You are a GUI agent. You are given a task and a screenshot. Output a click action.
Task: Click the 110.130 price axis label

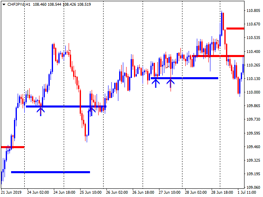[253, 79]
